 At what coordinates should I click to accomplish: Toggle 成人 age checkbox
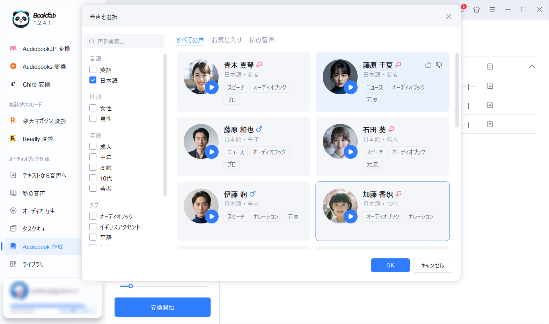(x=93, y=146)
